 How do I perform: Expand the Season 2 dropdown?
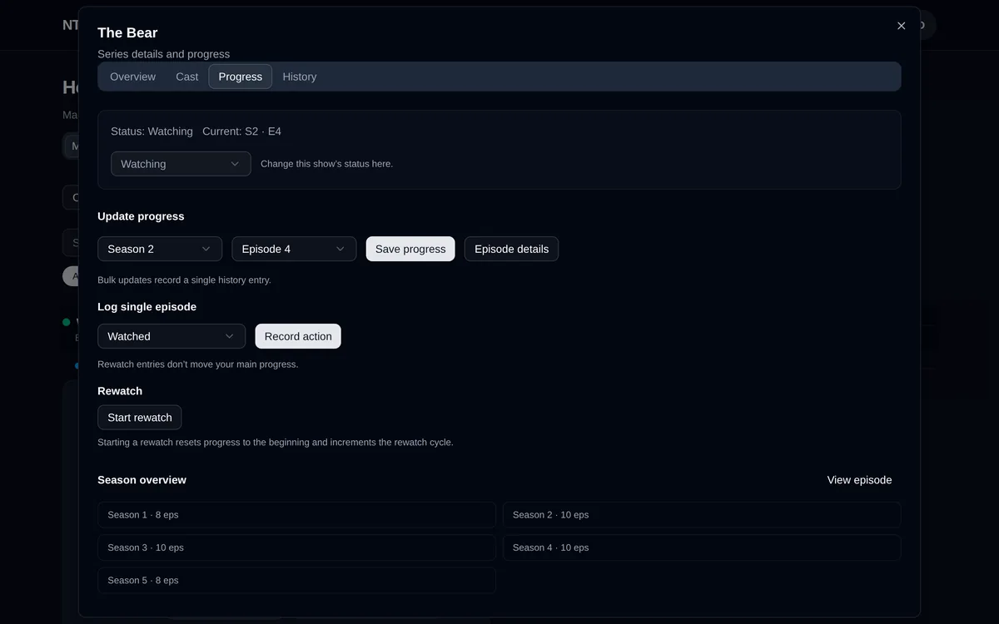tap(160, 249)
